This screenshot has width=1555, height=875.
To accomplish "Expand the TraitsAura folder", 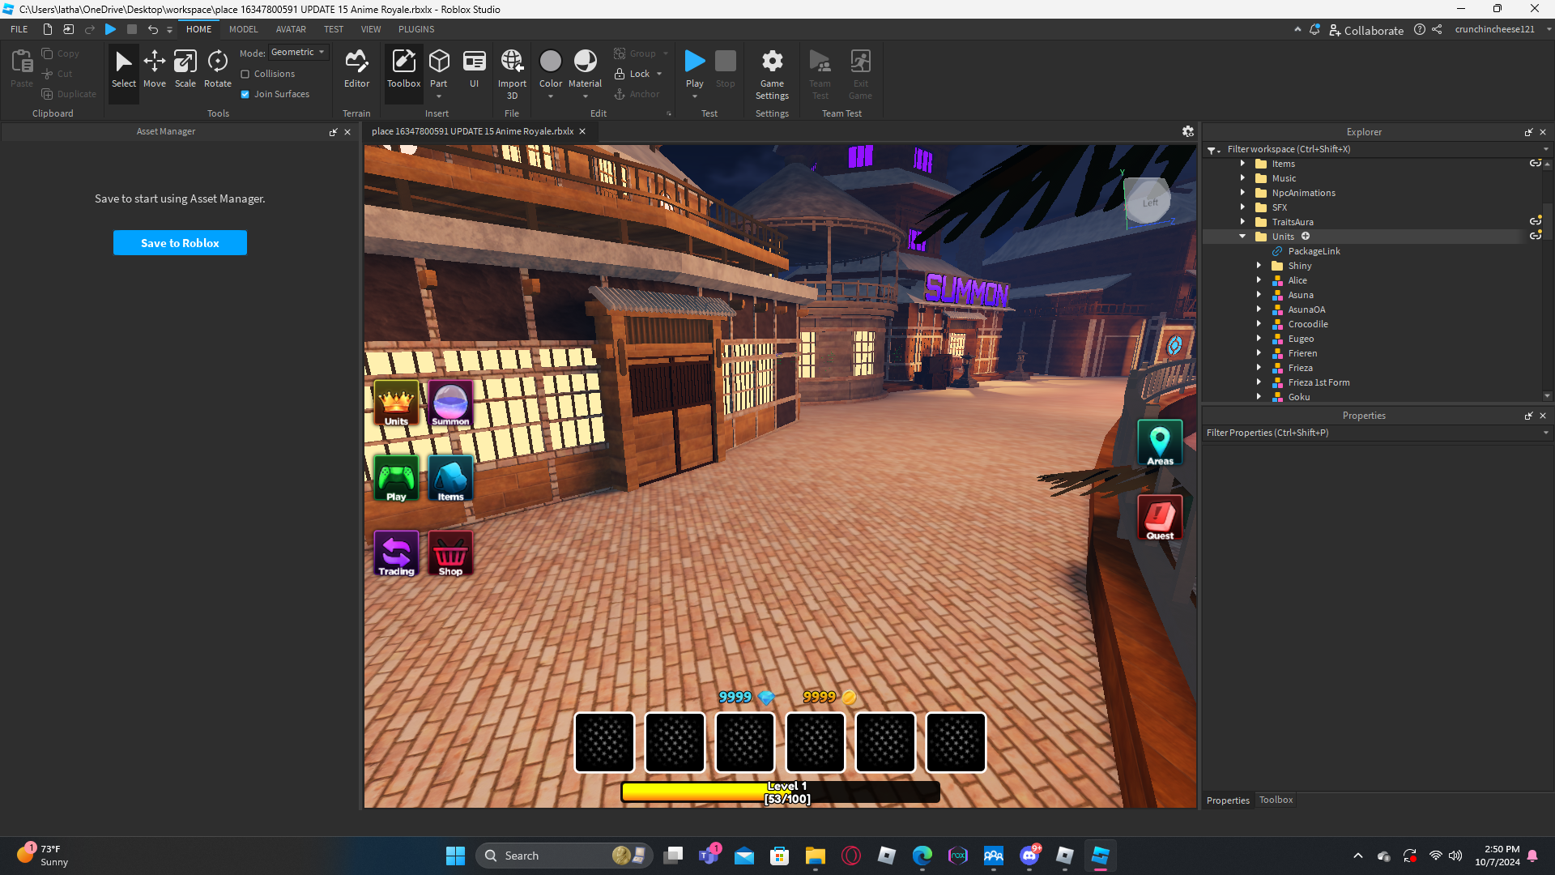I will tap(1242, 222).
